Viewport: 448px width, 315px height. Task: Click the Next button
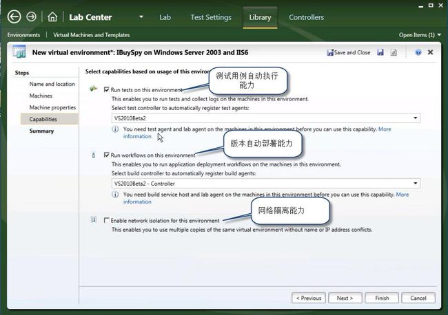pyautogui.click(x=345, y=298)
